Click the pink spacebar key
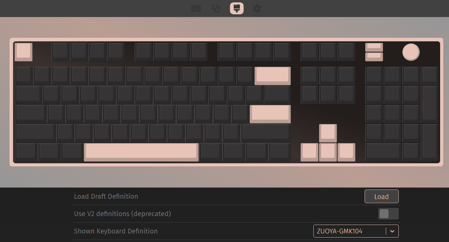 [141, 152]
